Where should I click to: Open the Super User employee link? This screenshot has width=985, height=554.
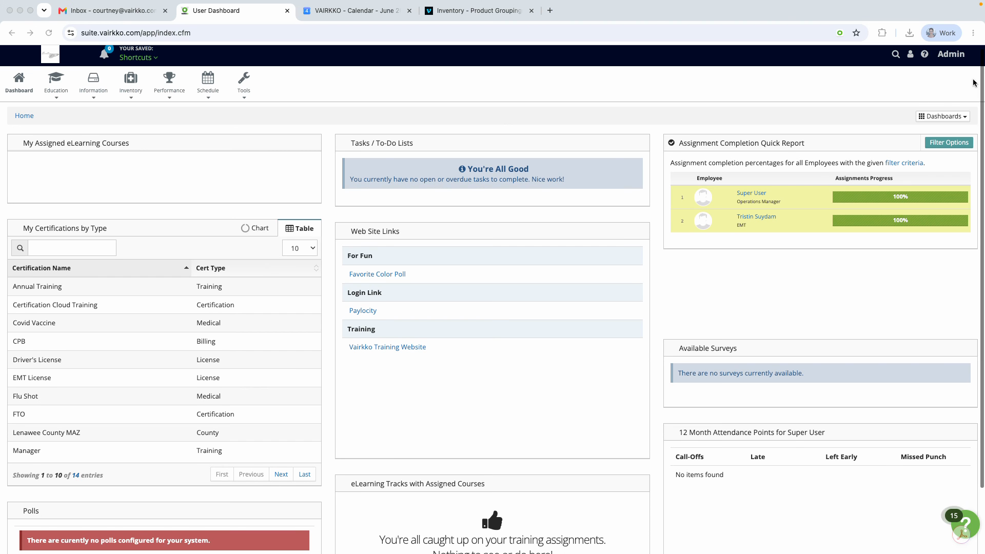[751, 193]
